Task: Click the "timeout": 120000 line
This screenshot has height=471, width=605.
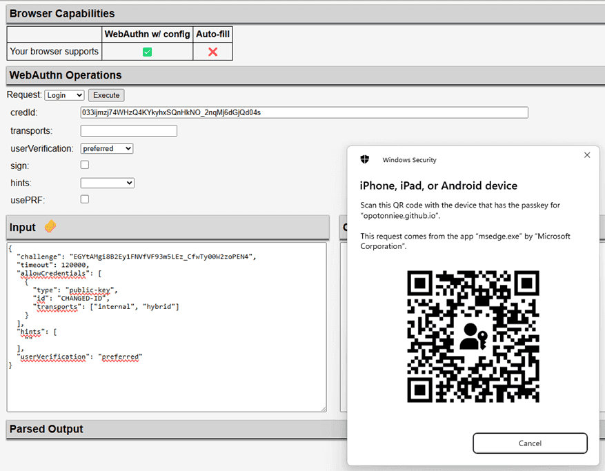Action: pos(53,265)
